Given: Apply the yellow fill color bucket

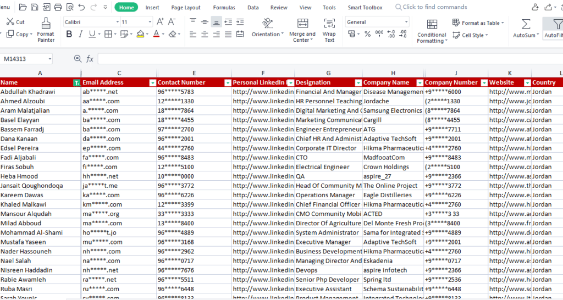Looking at the screenshot, I should tap(140, 34).
